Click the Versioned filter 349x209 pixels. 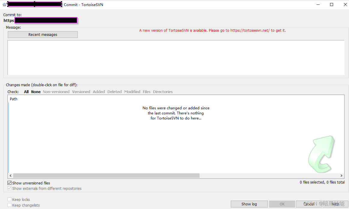tap(81, 92)
